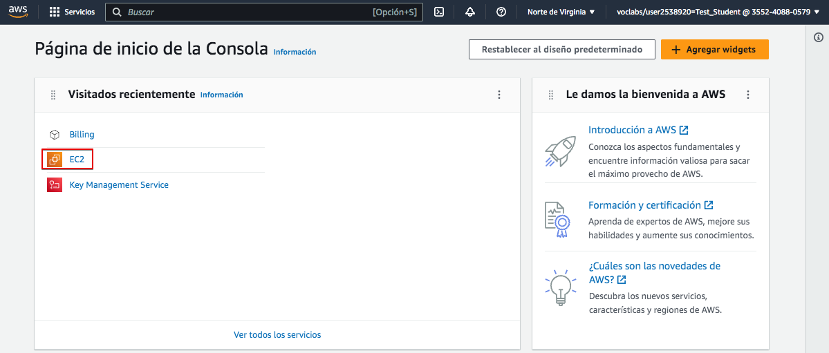Open the Billing service link
Screen dimensions: 829x353
tap(82, 135)
